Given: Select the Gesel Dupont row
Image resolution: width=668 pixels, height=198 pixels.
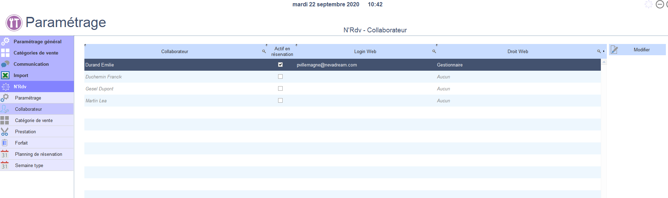Looking at the screenshot, I should click(x=342, y=89).
